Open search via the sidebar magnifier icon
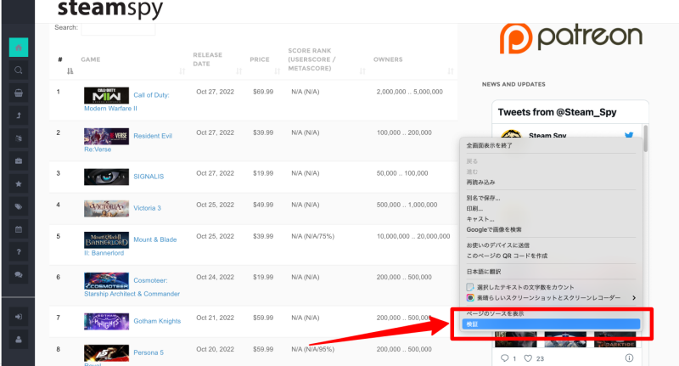 18,70
